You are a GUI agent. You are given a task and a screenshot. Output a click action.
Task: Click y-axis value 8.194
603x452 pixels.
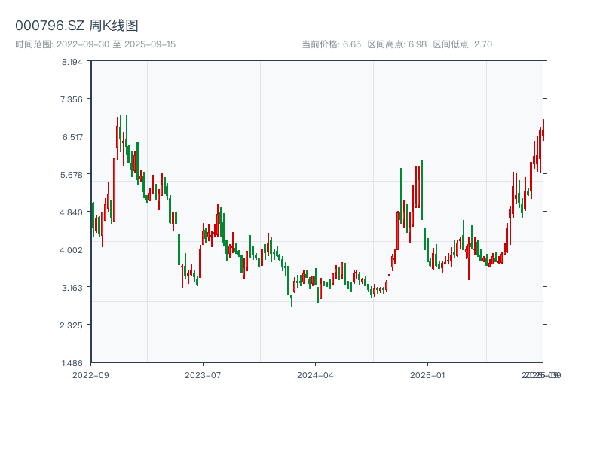point(72,62)
